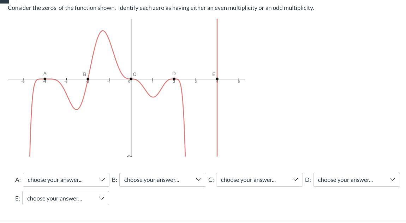This screenshot has height=223, width=406.
Task: Click the question instruction text
Action: (161, 8)
